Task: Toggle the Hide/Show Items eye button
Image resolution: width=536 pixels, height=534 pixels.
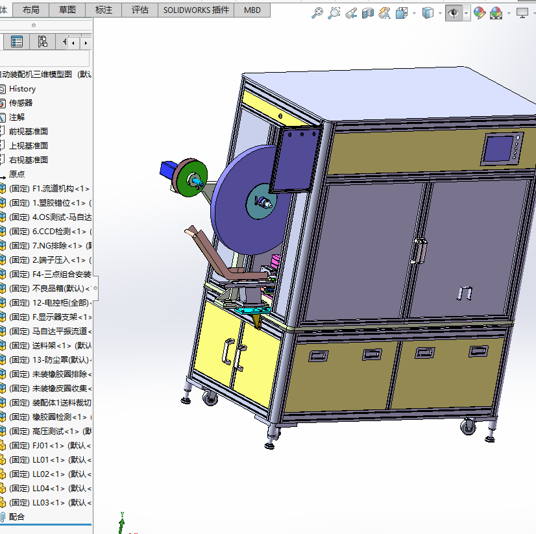Action: (x=454, y=13)
